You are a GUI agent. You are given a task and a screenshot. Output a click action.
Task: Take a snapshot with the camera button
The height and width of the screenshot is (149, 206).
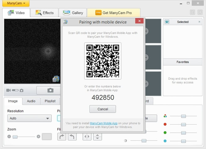50,90
